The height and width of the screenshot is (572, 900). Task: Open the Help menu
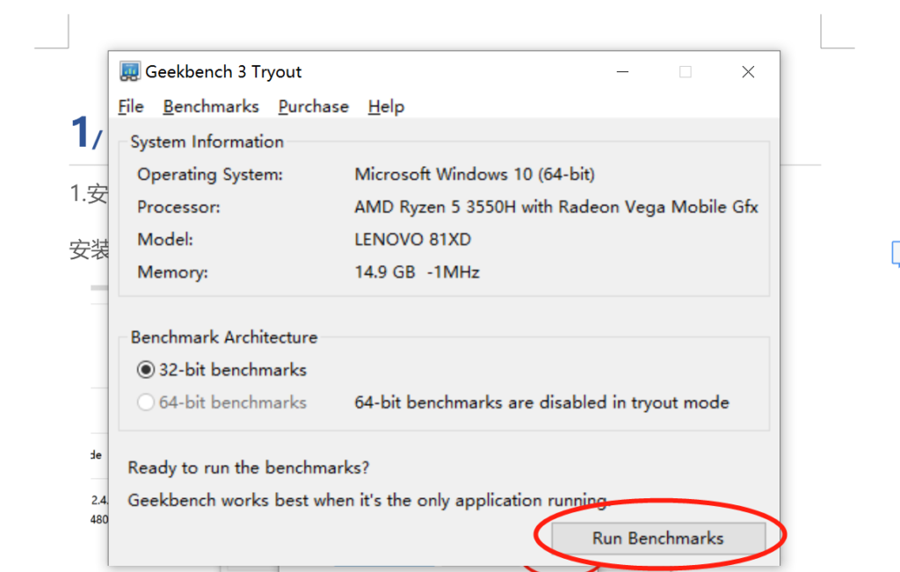(386, 106)
